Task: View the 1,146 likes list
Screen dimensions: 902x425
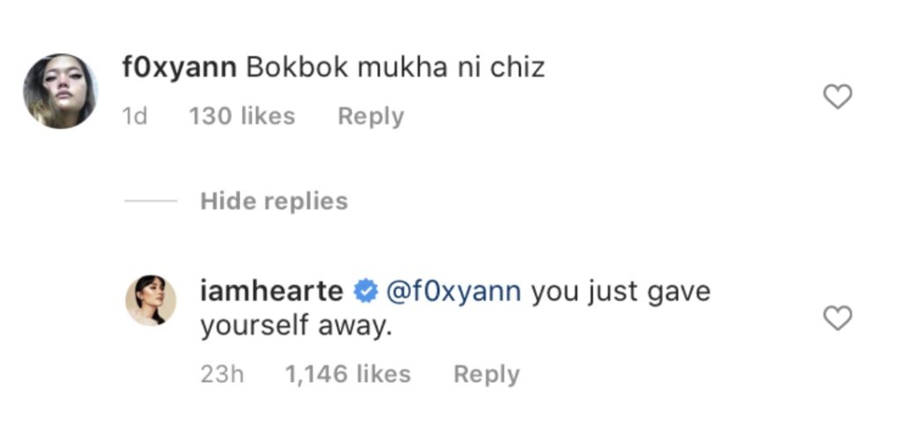Action: (x=348, y=374)
